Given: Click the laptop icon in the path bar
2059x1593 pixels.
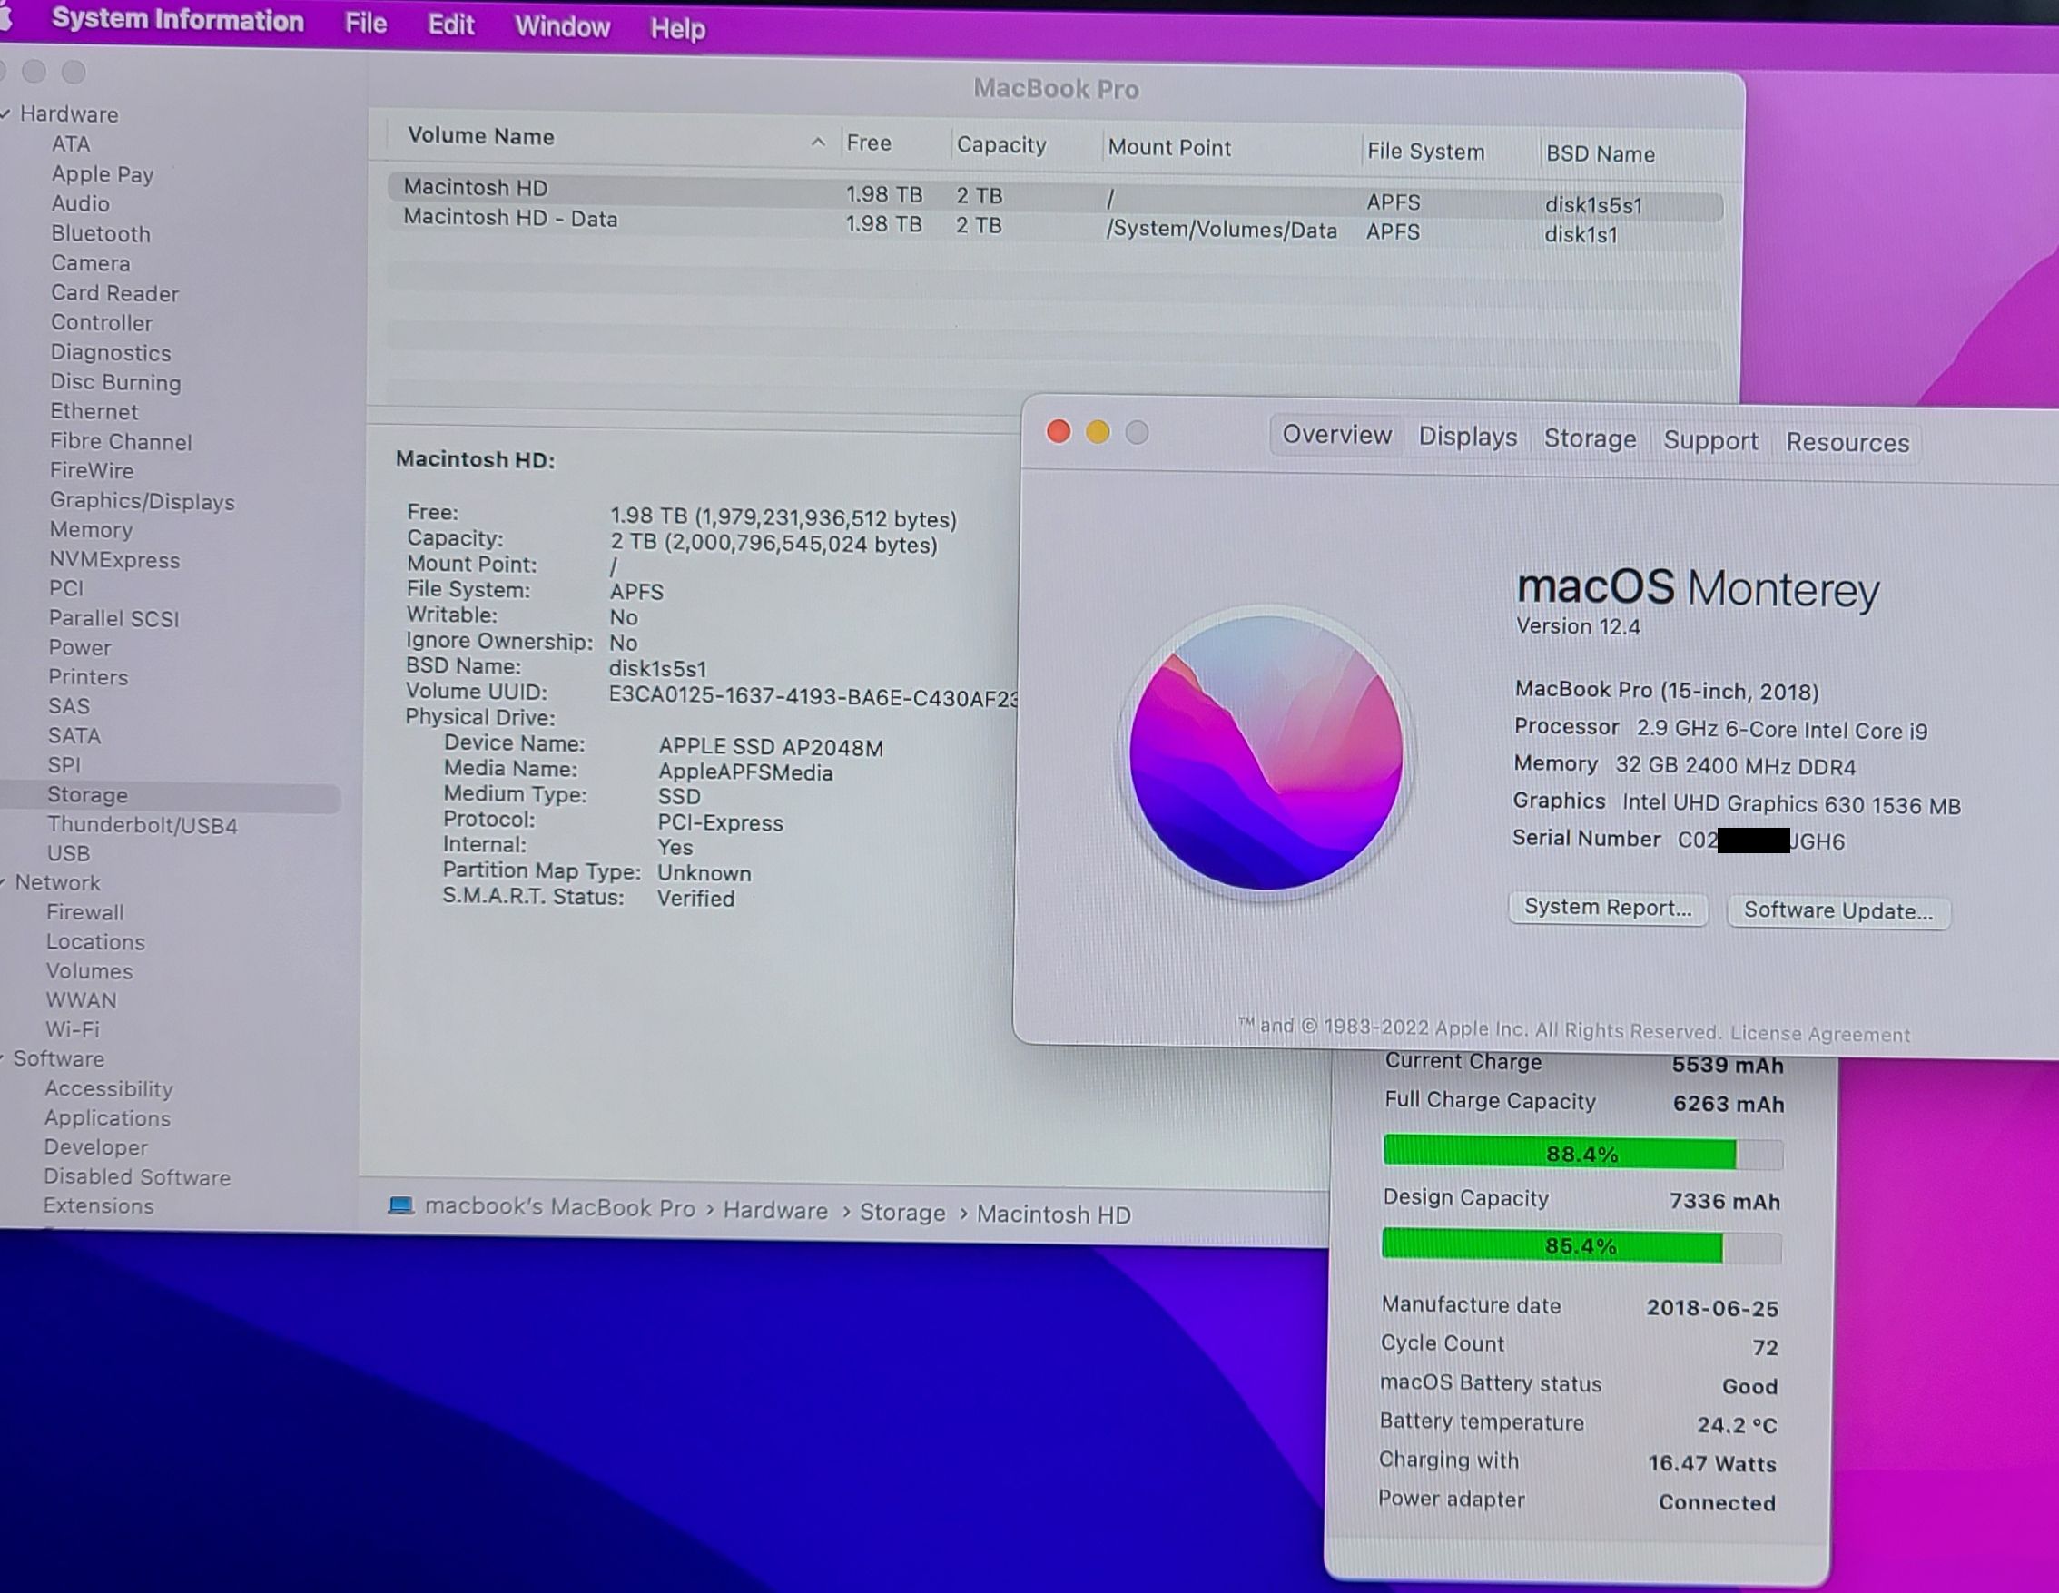Looking at the screenshot, I should pyautogui.click(x=400, y=1205).
